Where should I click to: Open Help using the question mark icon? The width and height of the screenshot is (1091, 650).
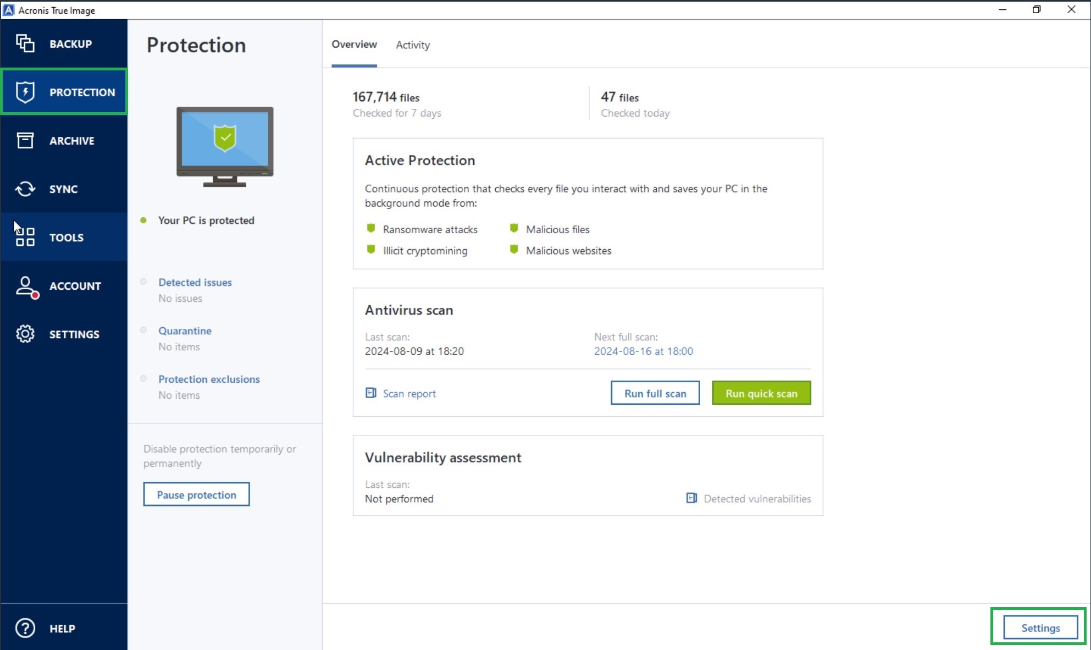[x=24, y=628]
